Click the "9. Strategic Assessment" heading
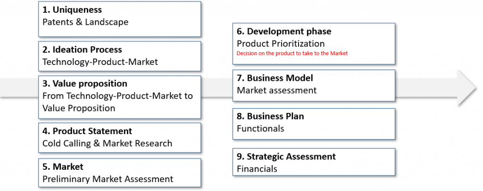Screen dimensions: 483x191 tap(286, 157)
